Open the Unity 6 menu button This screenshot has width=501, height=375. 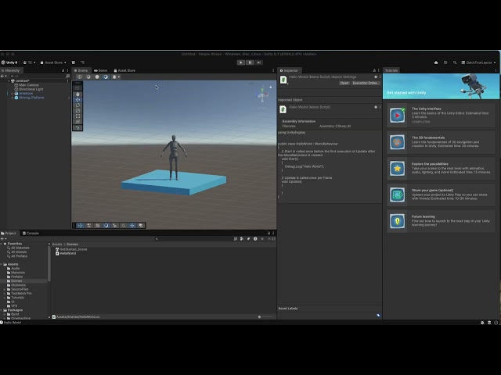9,62
